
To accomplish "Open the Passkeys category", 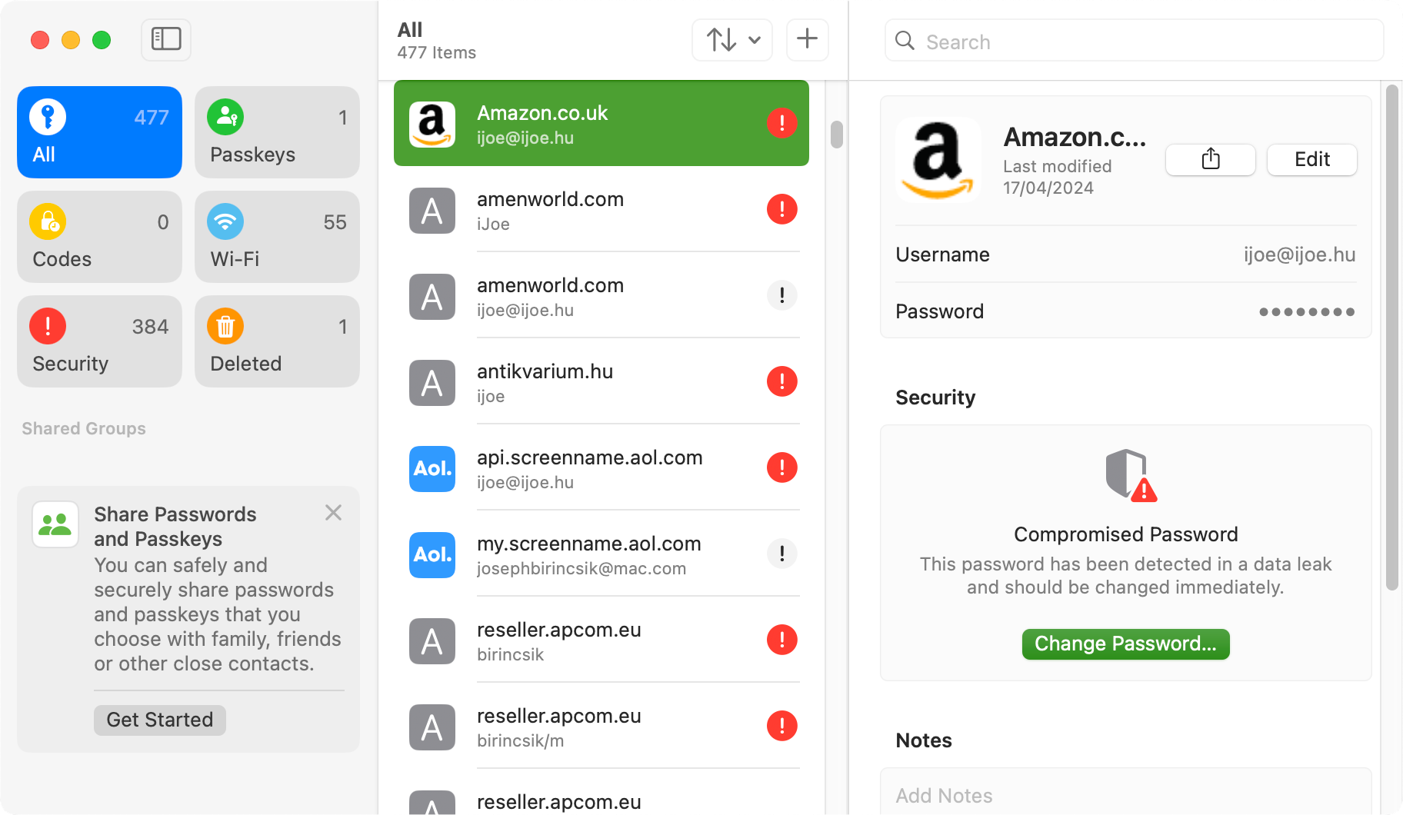I will point(277,132).
